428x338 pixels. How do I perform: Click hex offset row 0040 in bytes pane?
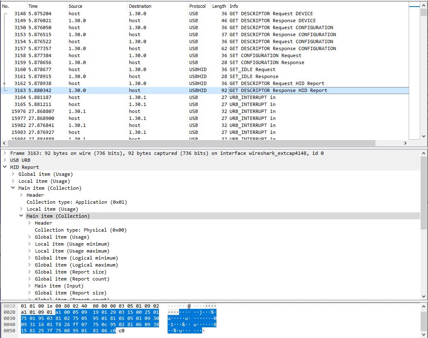click(x=9, y=324)
